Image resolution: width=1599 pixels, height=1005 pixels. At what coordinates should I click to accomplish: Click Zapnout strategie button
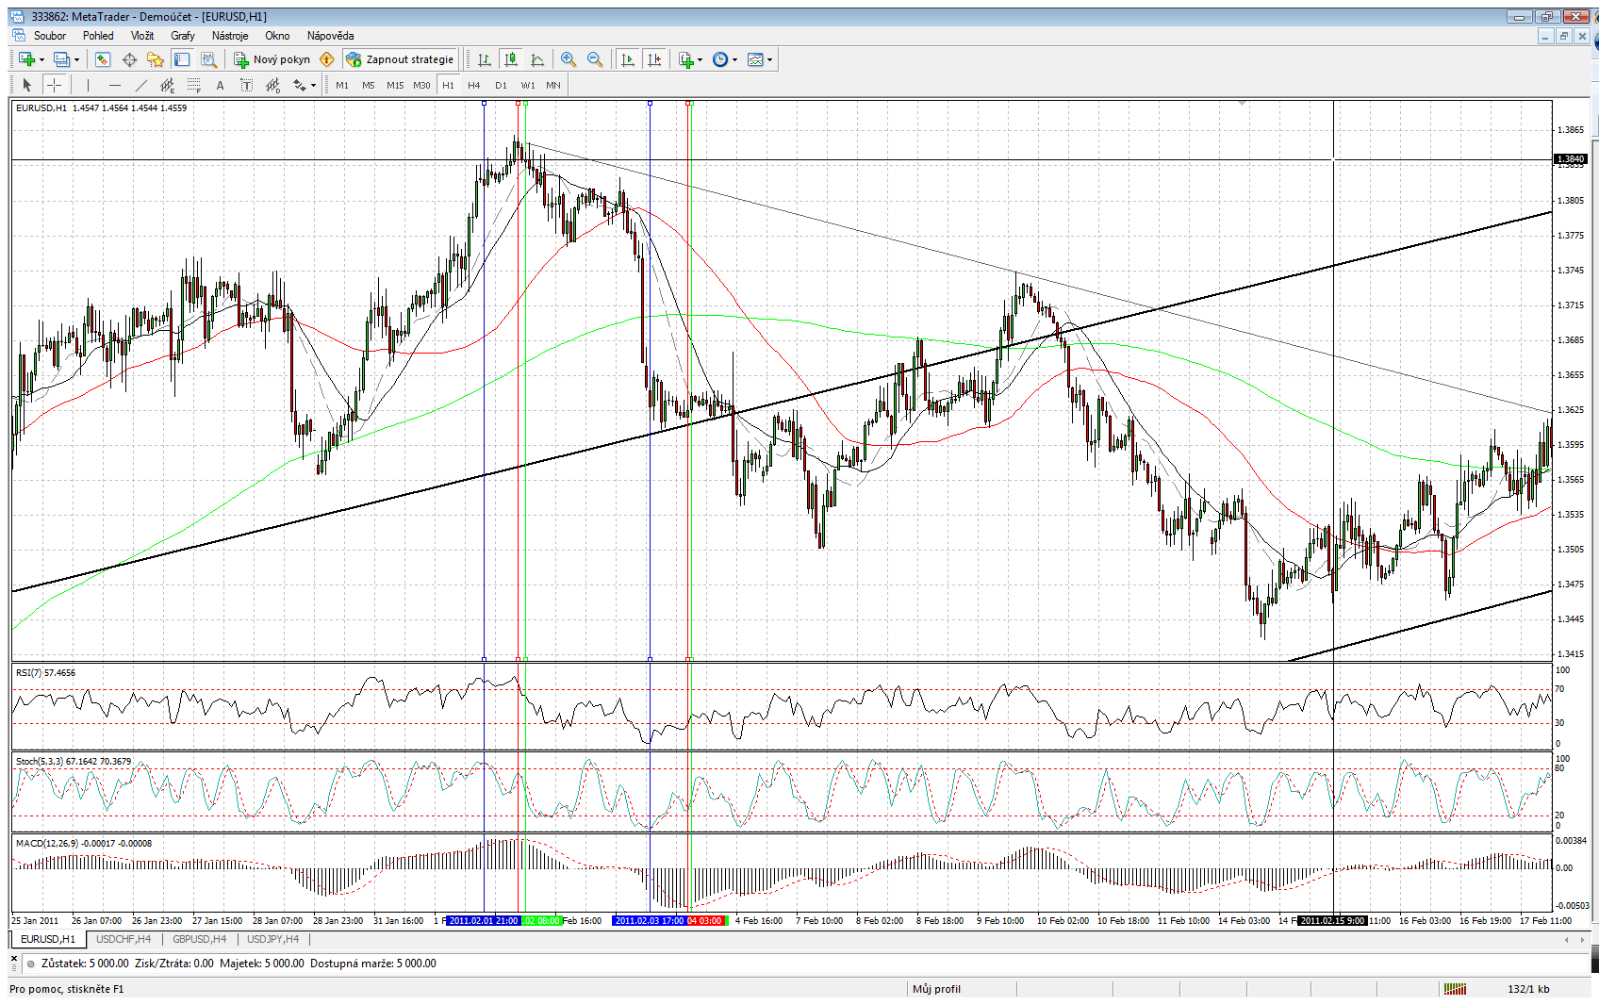(400, 59)
